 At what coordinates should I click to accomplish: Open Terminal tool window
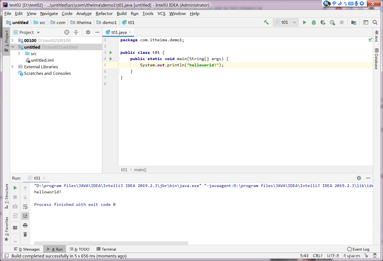[106, 249]
